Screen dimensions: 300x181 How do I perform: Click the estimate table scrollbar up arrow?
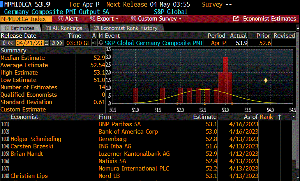[x=294, y=117]
